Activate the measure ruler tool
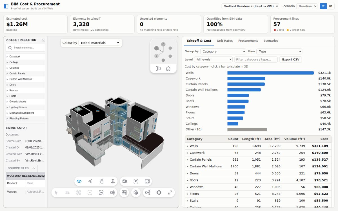This screenshot has height=211, width=338. click(124, 192)
